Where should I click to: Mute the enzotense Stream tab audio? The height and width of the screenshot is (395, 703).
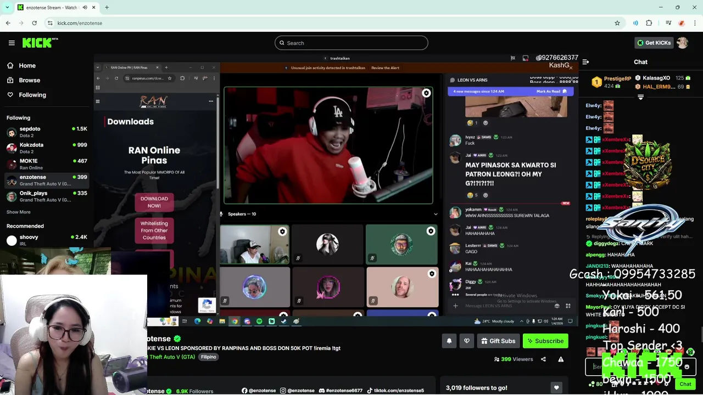point(85,7)
